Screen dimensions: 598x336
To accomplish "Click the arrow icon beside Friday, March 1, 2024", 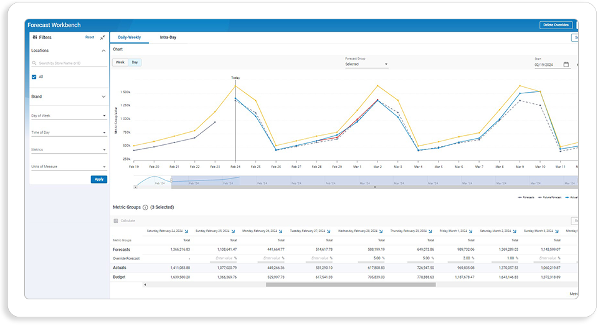I will pyautogui.click(x=471, y=231).
